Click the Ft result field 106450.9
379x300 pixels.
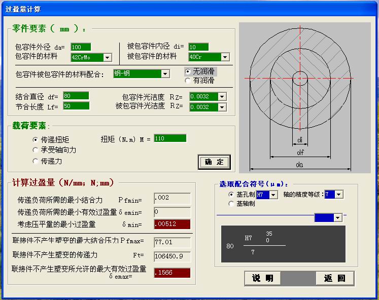pos(172,256)
